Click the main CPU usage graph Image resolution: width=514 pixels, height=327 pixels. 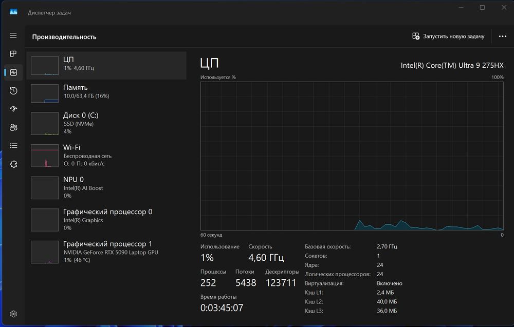(x=352, y=156)
